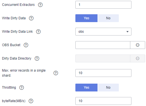Click byteRate(MB/s) help icon
Screen dimensions: 146x106
point(31,101)
